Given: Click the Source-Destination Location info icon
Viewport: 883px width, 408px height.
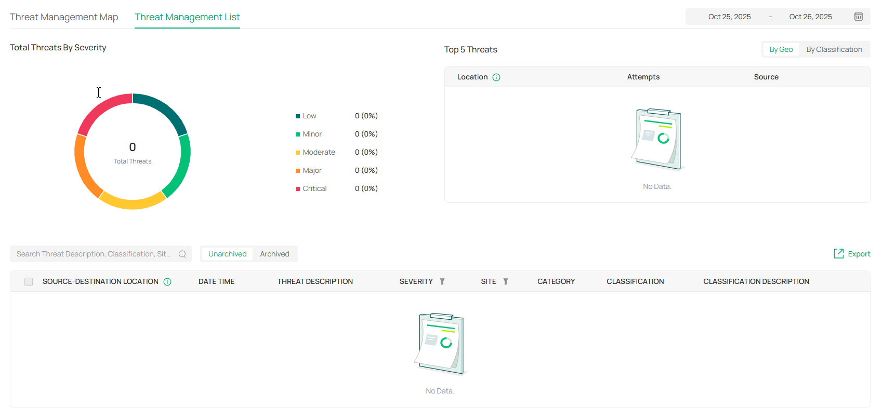Looking at the screenshot, I should (x=167, y=282).
